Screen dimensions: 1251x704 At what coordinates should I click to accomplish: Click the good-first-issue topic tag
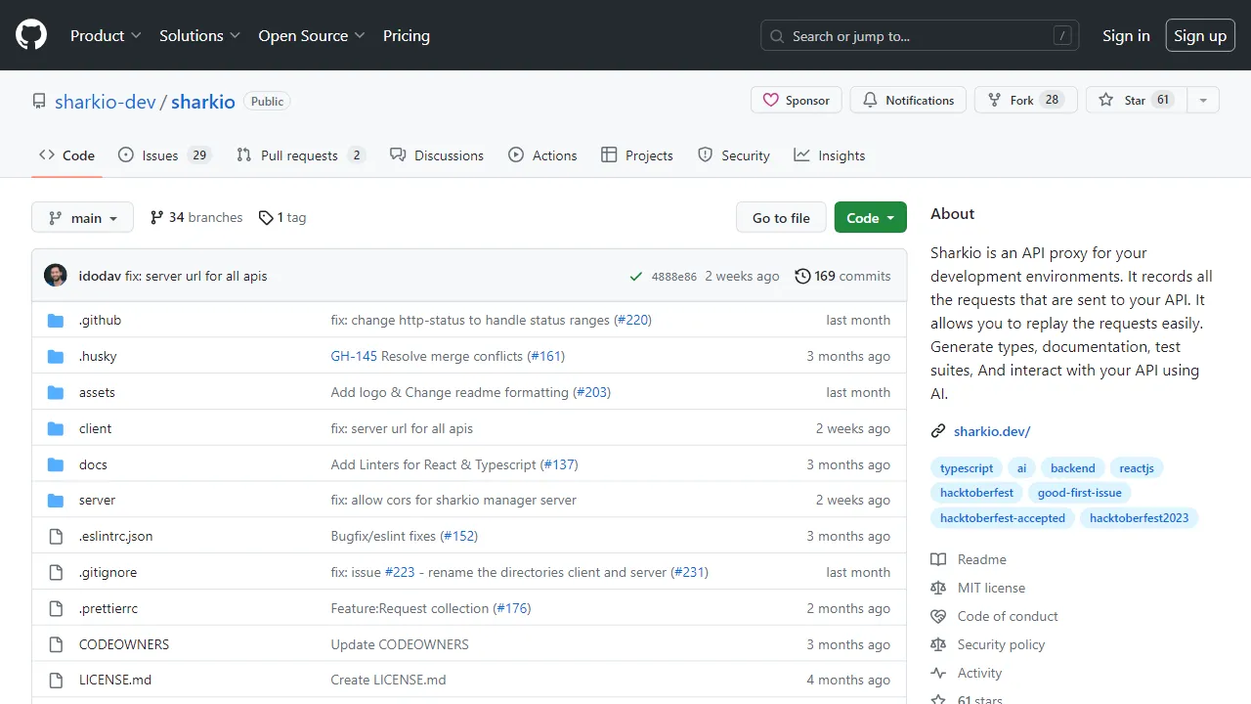click(1080, 493)
